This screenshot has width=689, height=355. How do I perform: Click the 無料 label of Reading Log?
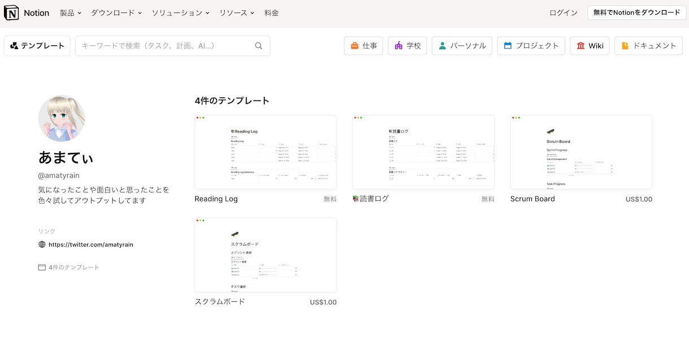coord(330,199)
